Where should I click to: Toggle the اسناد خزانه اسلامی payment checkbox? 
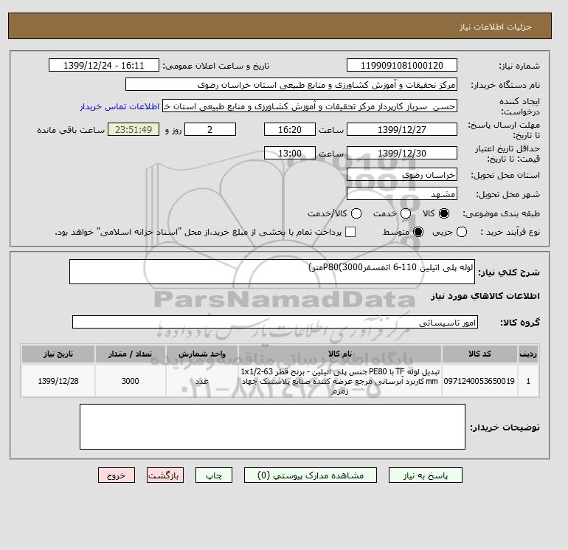point(350,232)
